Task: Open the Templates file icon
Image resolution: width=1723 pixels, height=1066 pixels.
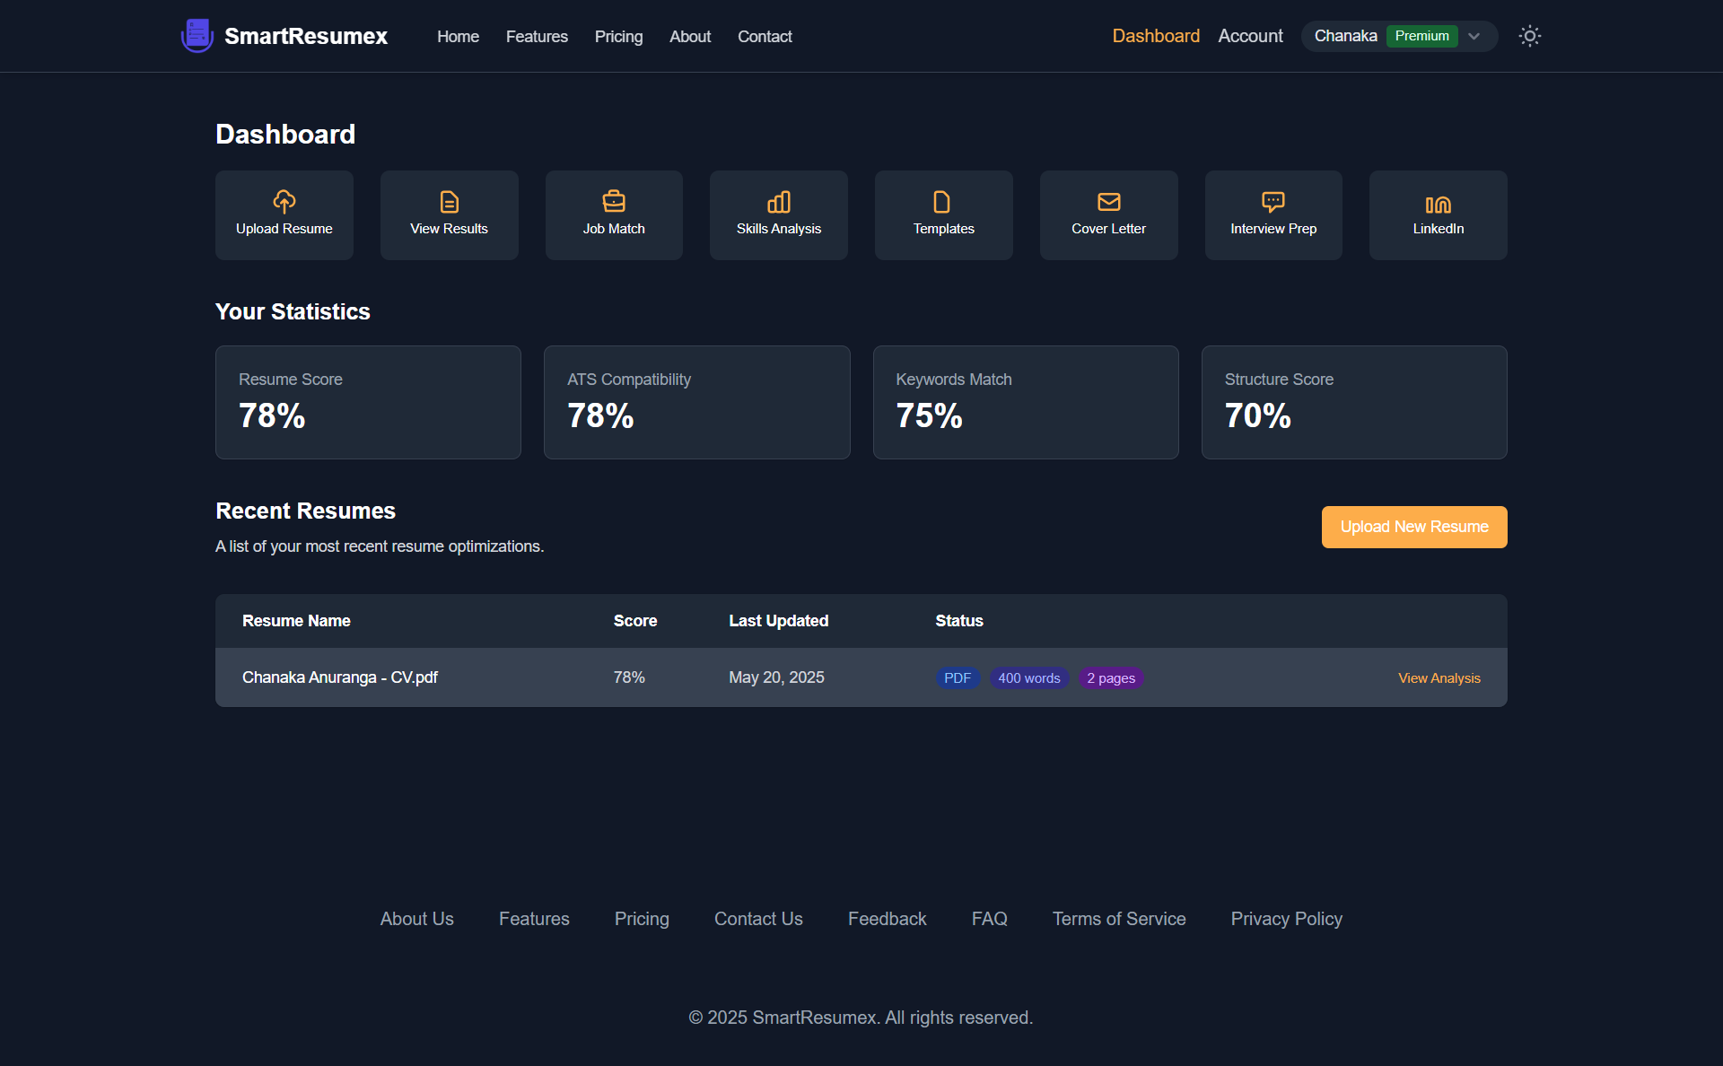Action: click(943, 201)
